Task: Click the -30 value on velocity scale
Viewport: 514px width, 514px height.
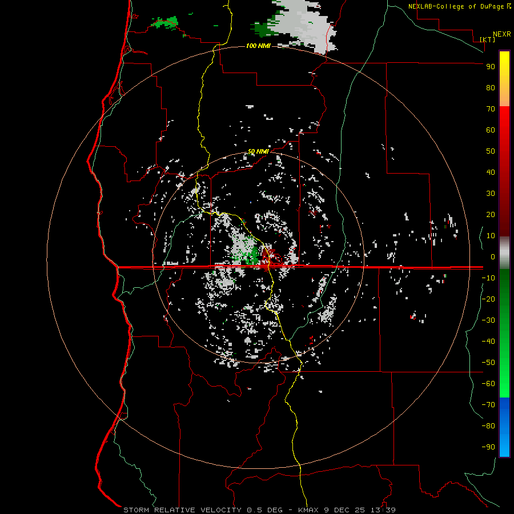Action: (x=488, y=320)
